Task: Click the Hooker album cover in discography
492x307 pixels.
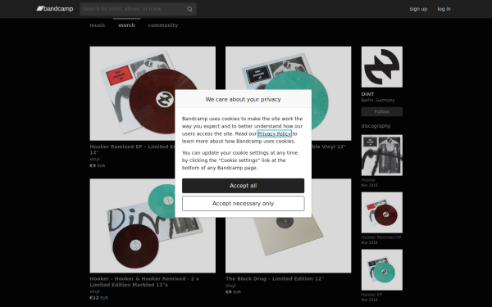Action: pos(382,156)
